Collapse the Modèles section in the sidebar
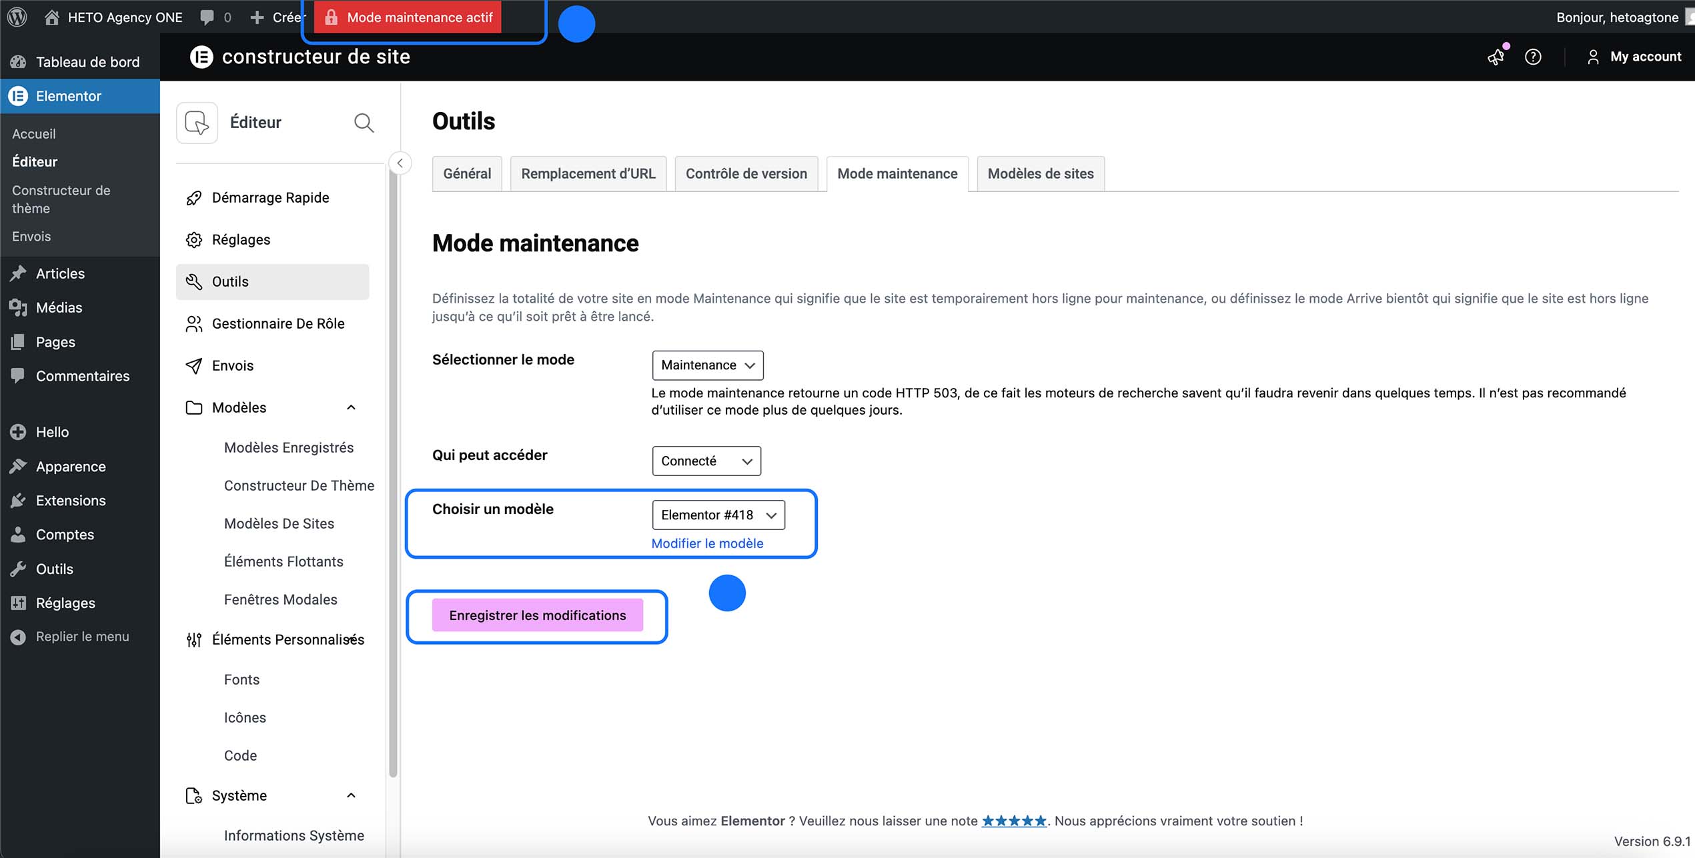 click(352, 407)
